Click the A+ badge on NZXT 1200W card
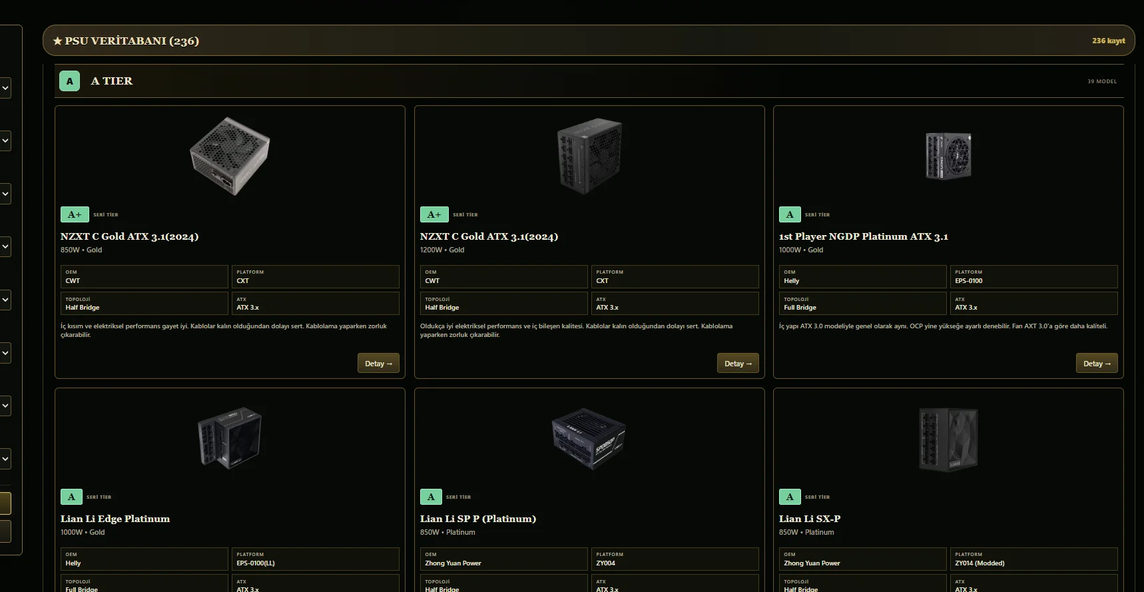 434,214
